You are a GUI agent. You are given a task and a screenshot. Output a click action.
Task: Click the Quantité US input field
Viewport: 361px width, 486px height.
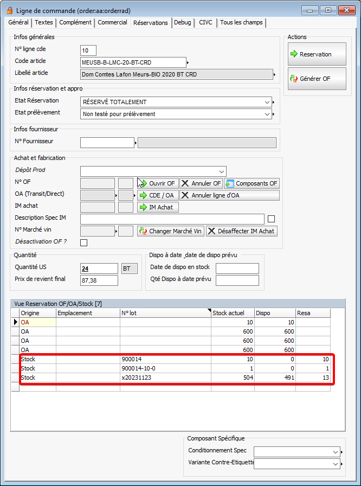click(x=99, y=268)
